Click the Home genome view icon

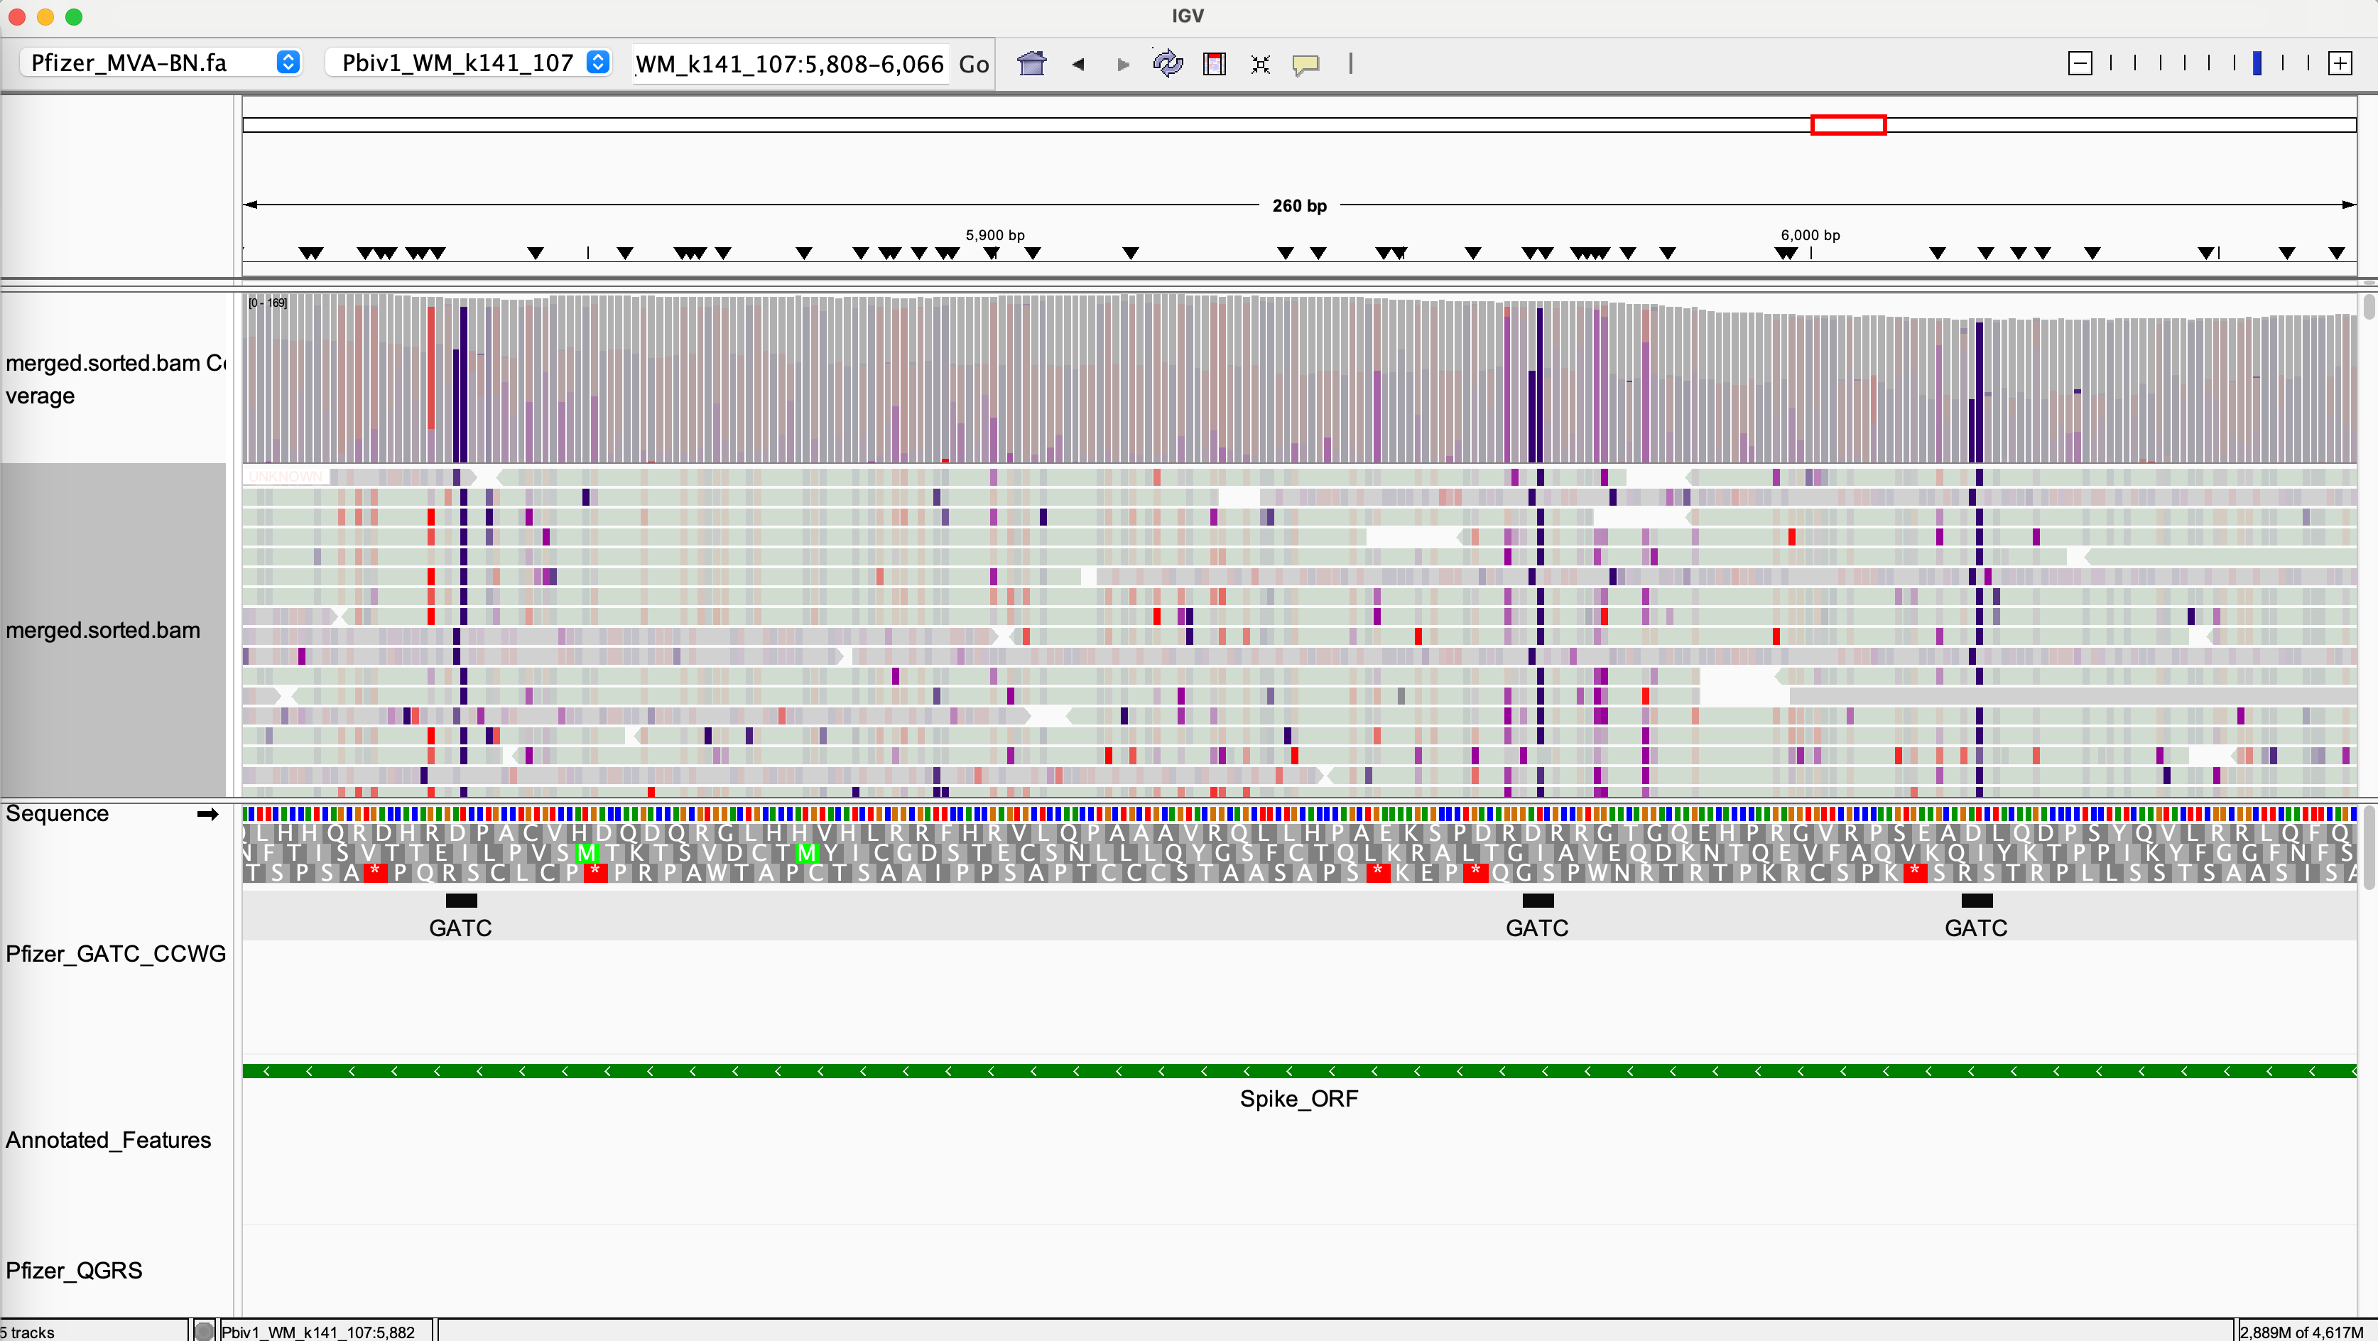tap(1031, 64)
